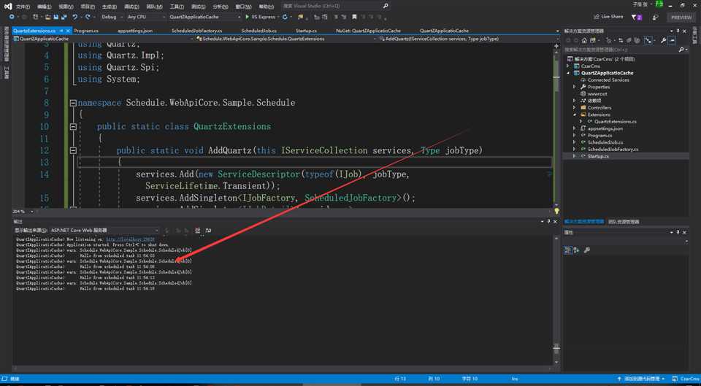Screen dimensions: 701x386
Task: Click the Output panel vertical scrollbar
Action: click(x=556, y=299)
